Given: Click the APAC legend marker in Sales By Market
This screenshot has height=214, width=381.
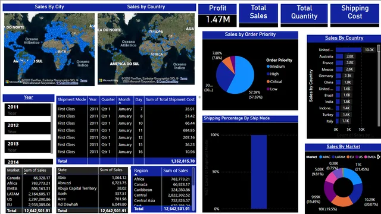Looking at the screenshot, I should [320, 157].
